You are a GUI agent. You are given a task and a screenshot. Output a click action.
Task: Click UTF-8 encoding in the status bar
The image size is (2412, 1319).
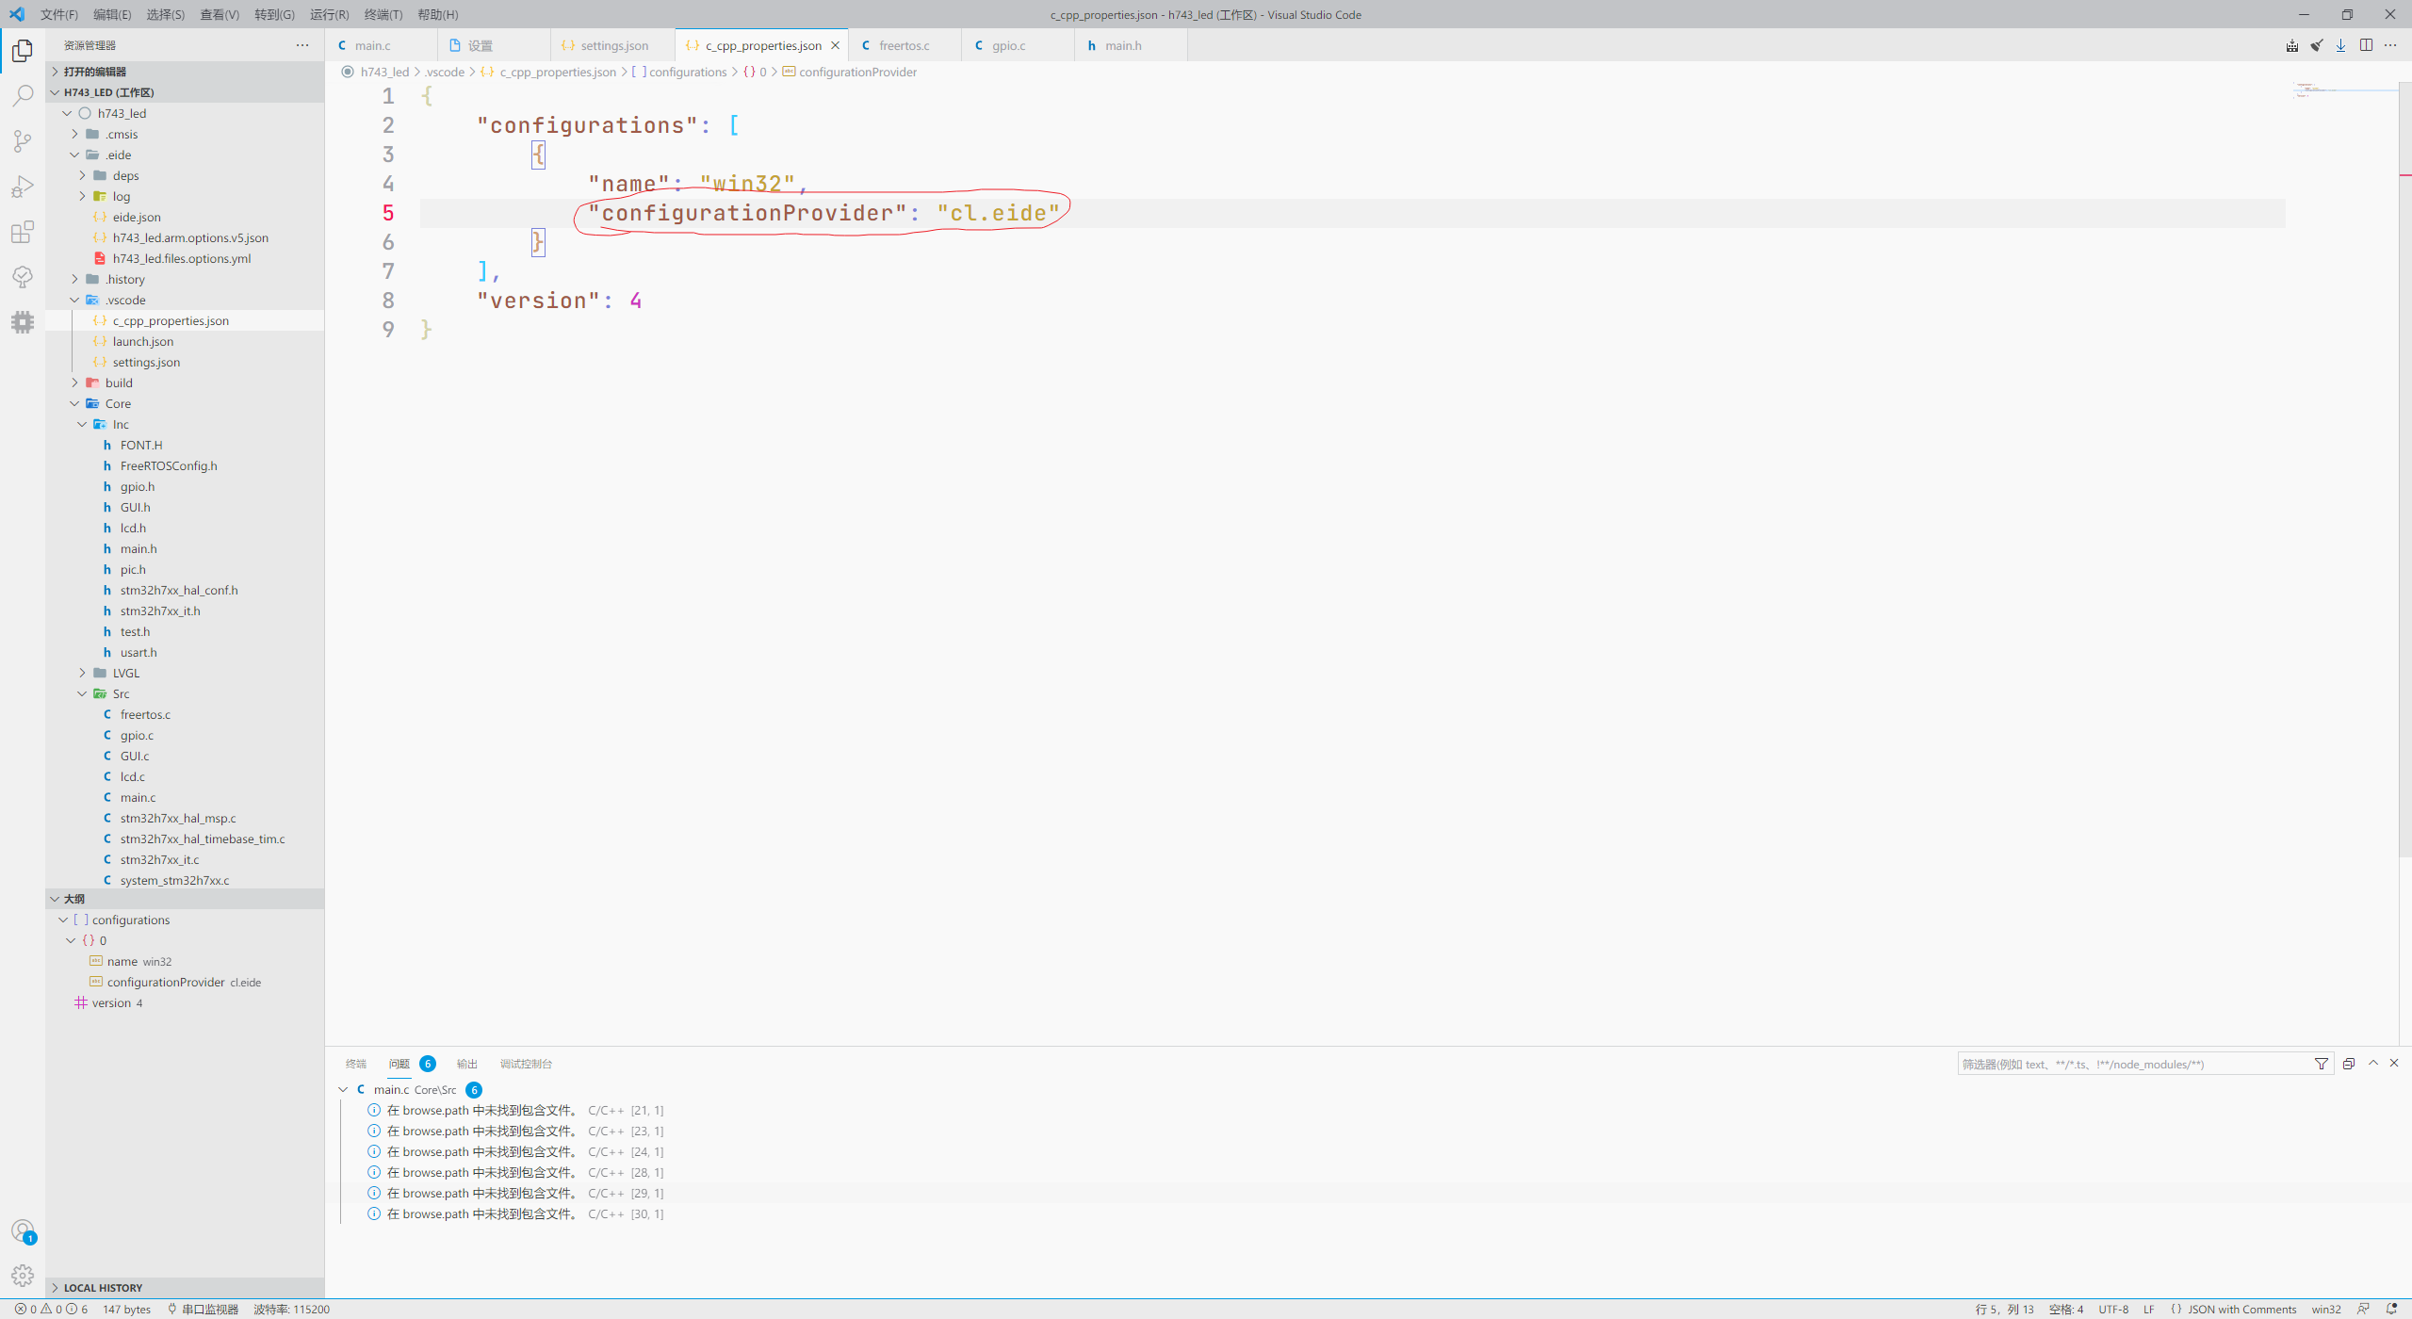point(2112,1309)
